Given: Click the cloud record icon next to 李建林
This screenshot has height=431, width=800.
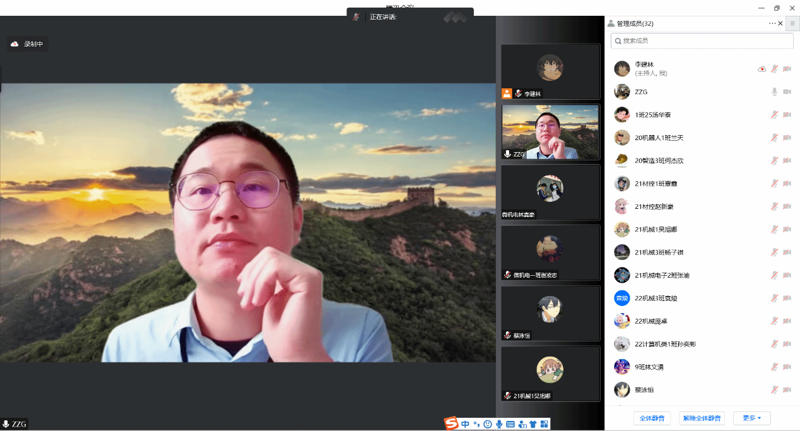Looking at the screenshot, I should (x=762, y=69).
